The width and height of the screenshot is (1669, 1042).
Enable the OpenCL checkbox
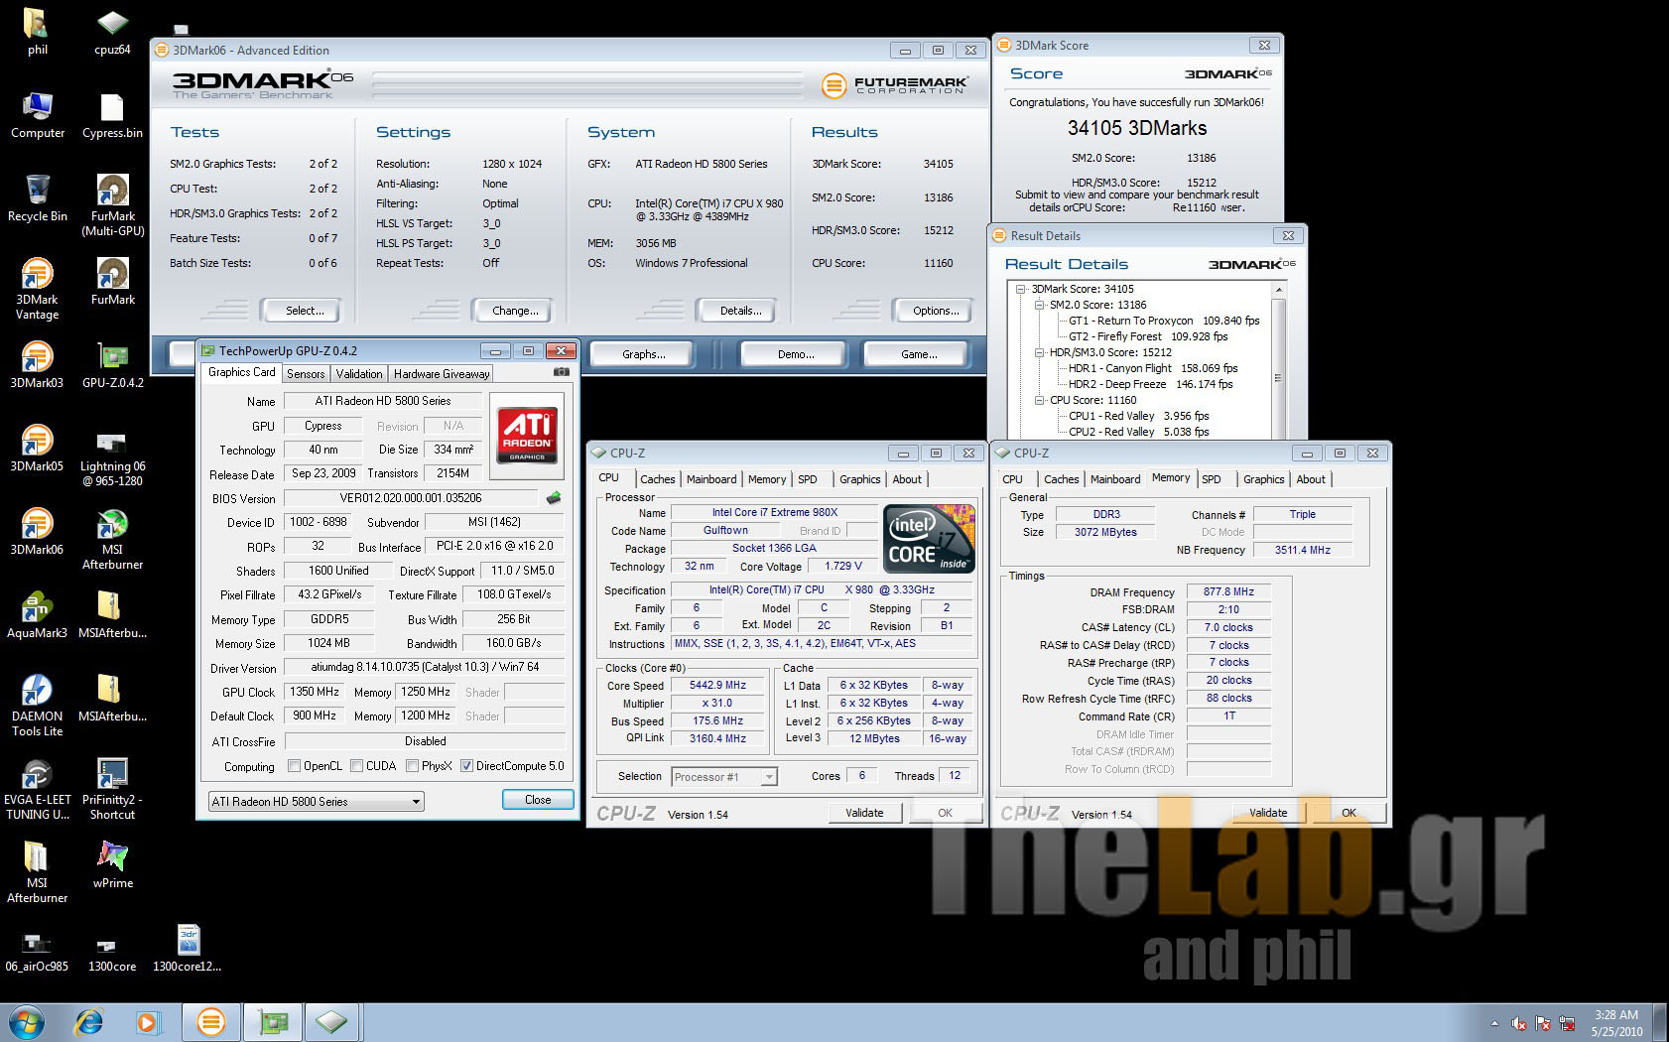(x=294, y=766)
